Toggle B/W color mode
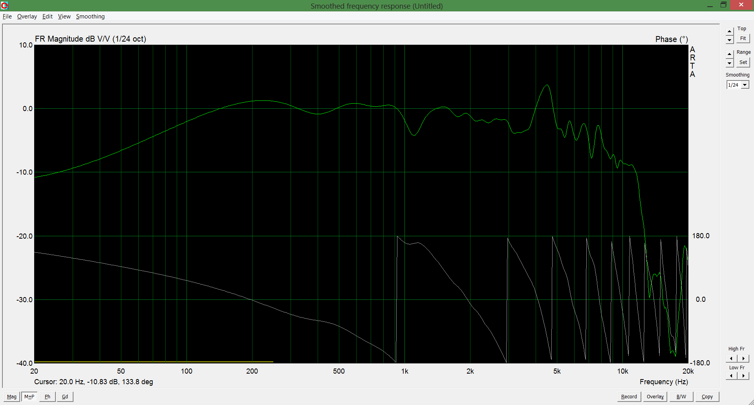 point(681,397)
